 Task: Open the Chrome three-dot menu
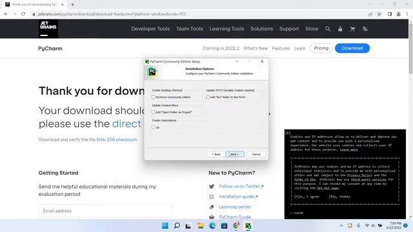tap(407, 14)
